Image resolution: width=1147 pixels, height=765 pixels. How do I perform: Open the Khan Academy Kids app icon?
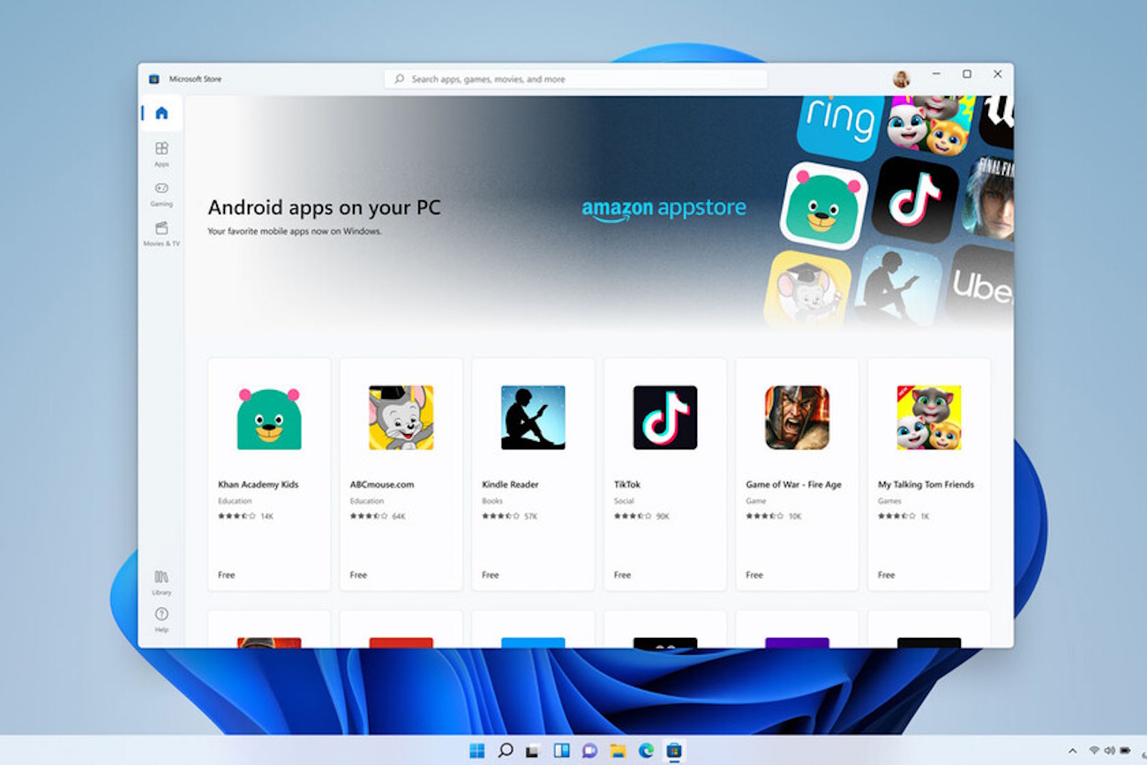pos(269,417)
